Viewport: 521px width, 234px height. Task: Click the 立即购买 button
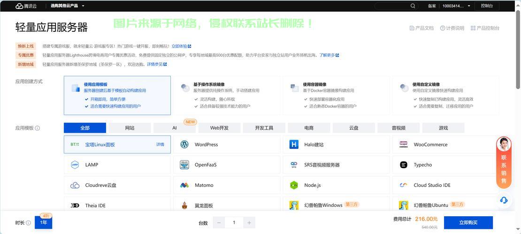coord(468,223)
